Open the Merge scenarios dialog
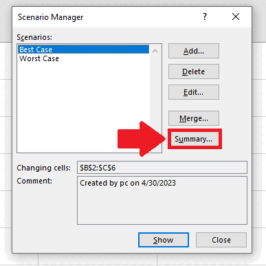Image resolution: width=266 pixels, height=266 pixels. pyautogui.click(x=194, y=118)
